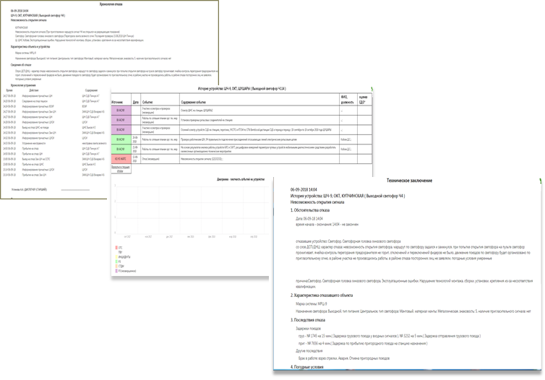
Task: Click date 06-09-2018 14:04 in technical conclusion
Action: [304, 190]
